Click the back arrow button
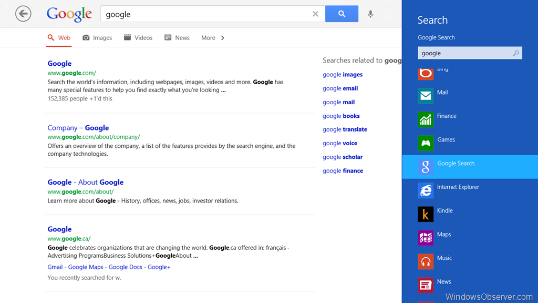This screenshot has height=303, width=538. tap(23, 14)
